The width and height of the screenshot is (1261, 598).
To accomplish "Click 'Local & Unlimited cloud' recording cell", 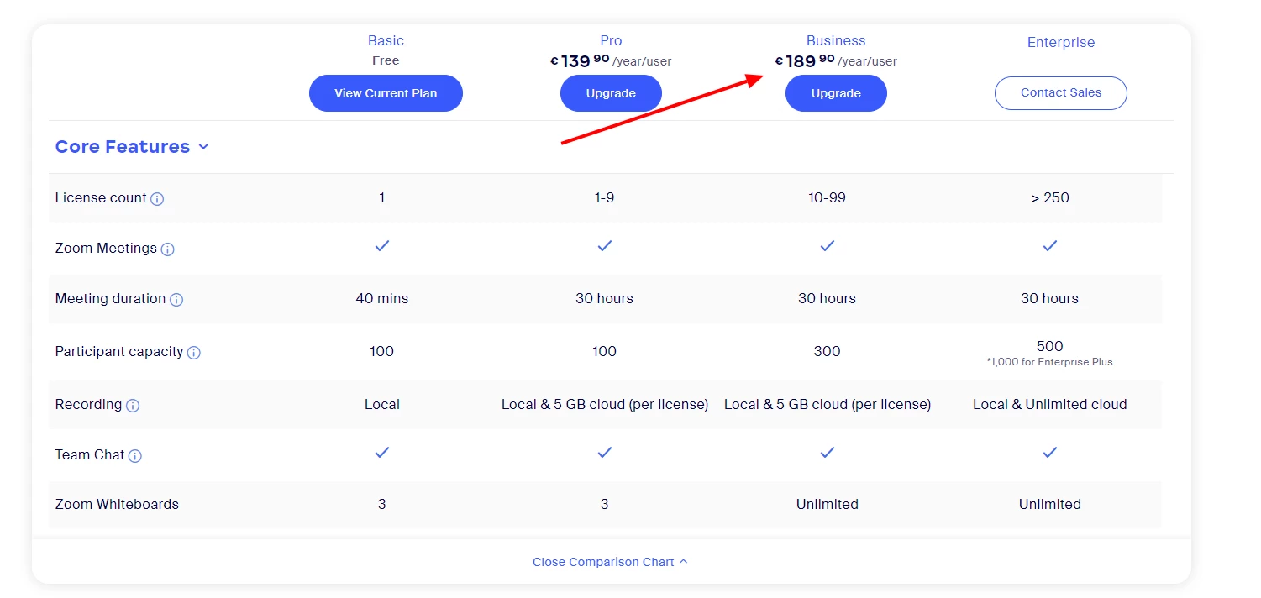I will 1050,405.
